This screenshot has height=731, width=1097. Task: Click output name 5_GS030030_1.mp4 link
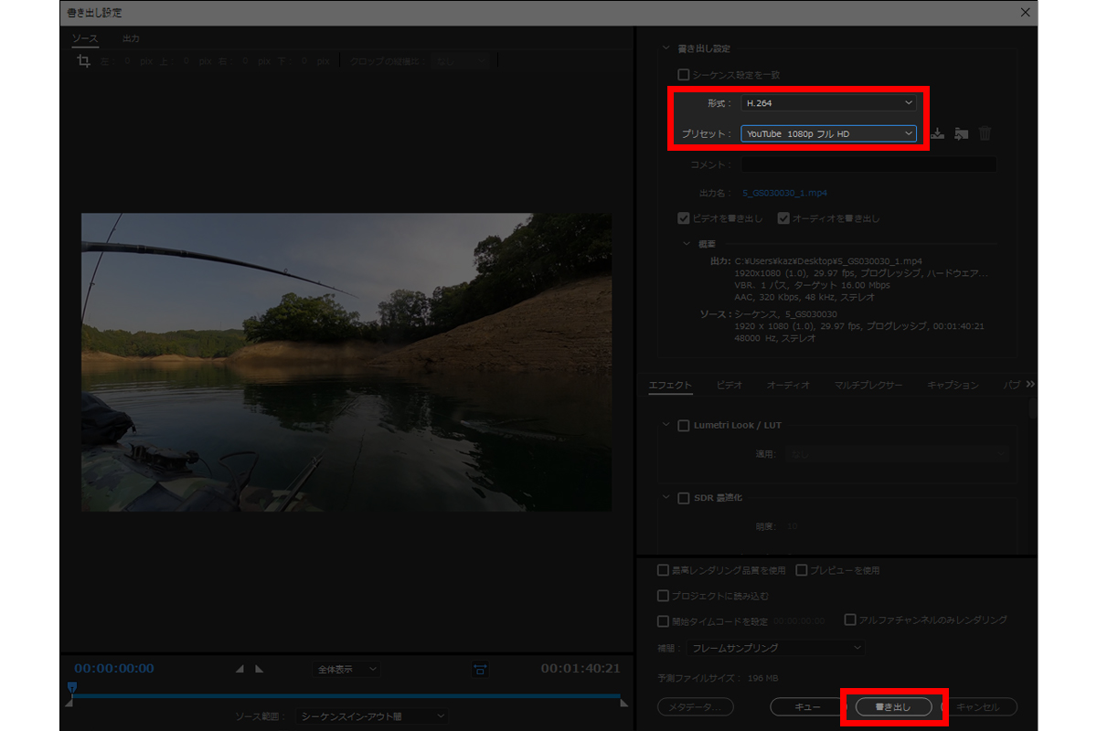point(784,194)
